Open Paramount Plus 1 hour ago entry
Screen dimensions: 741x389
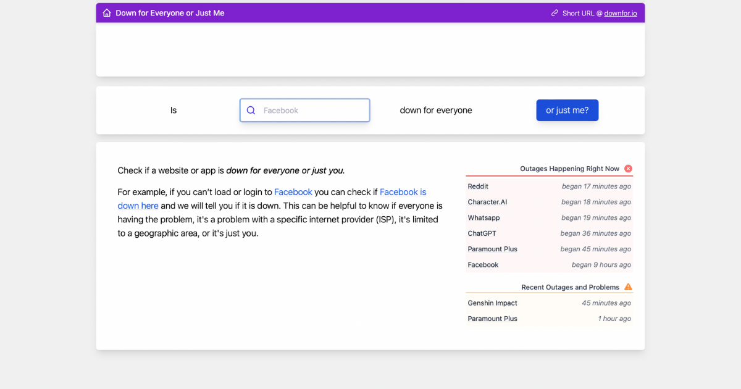550,319
